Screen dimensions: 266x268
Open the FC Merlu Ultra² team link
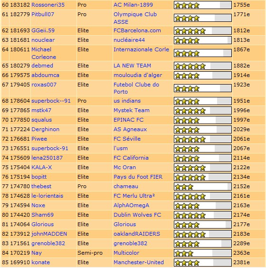click(134, 196)
